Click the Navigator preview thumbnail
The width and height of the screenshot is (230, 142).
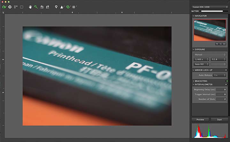coord(210,30)
